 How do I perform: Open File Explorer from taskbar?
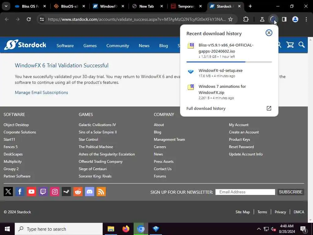point(111,229)
